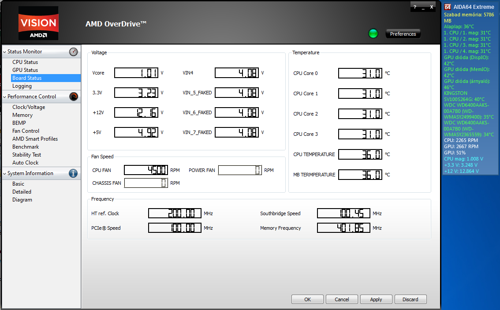Click the CPU Core 3 temperature readout
Screen dimensions: 500x310
coord(360,134)
